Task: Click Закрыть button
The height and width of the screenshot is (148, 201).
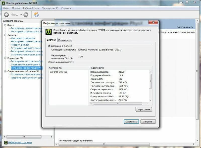Action: 148,122
